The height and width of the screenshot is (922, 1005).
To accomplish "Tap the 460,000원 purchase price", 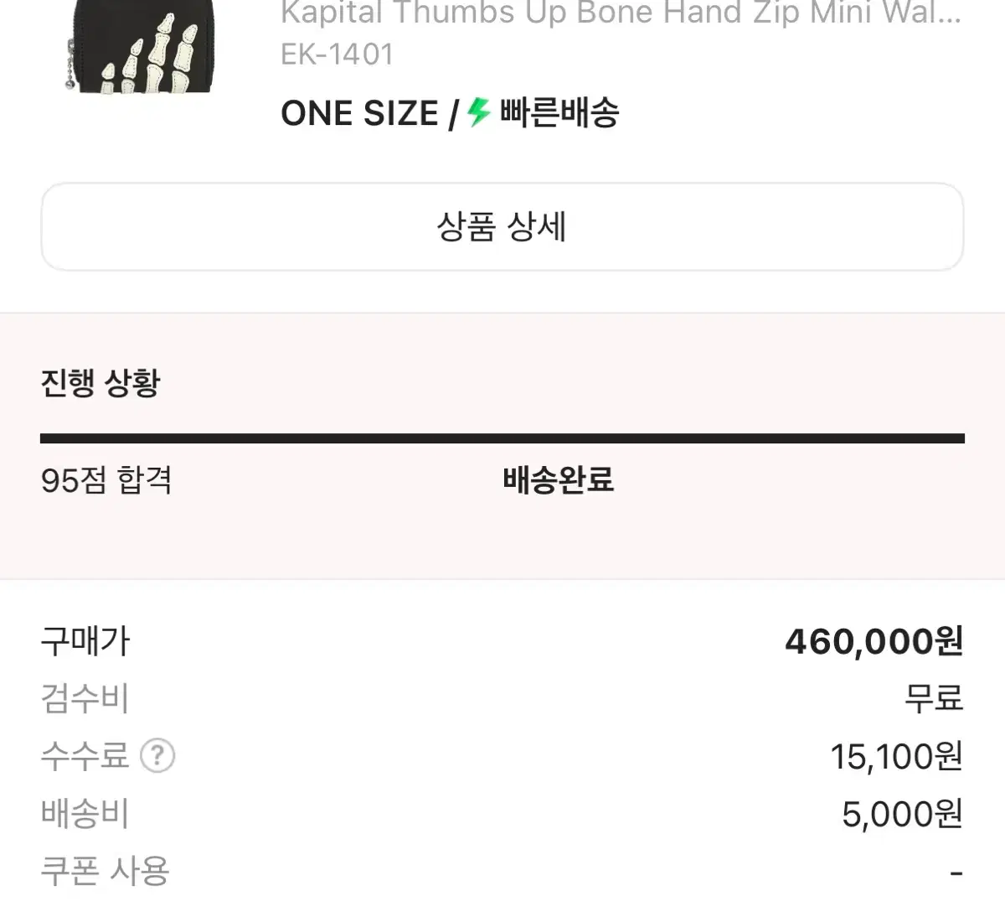I will (x=874, y=642).
